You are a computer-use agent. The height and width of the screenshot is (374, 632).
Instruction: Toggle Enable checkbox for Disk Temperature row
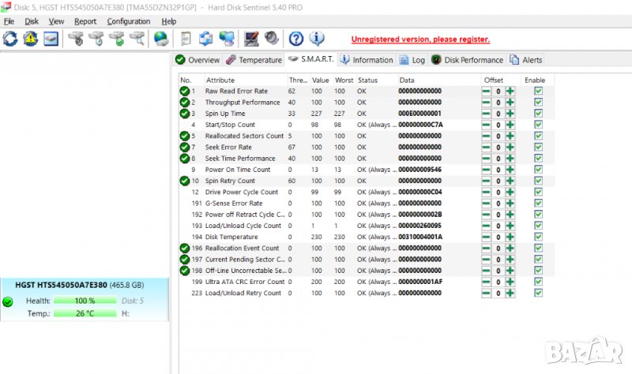538,237
